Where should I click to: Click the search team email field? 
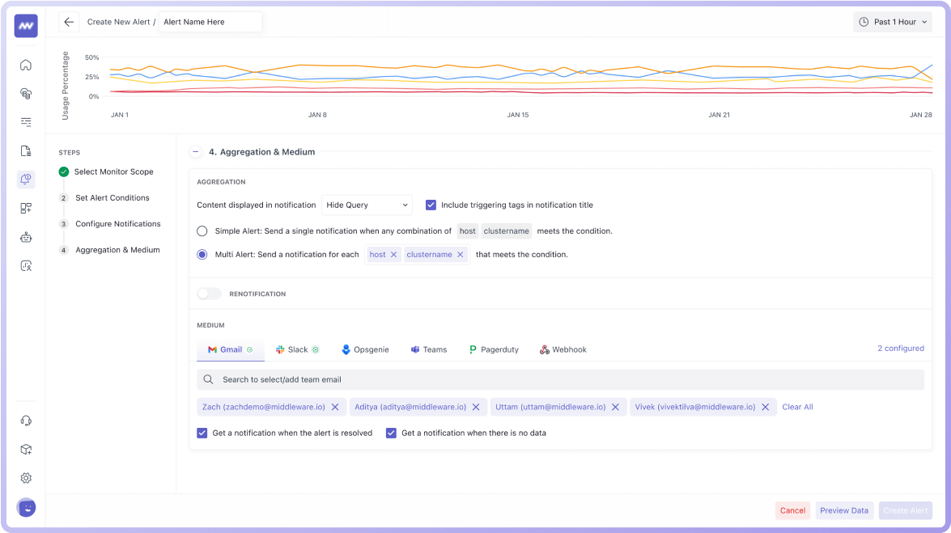pyautogui.click(x=560, y=379)
